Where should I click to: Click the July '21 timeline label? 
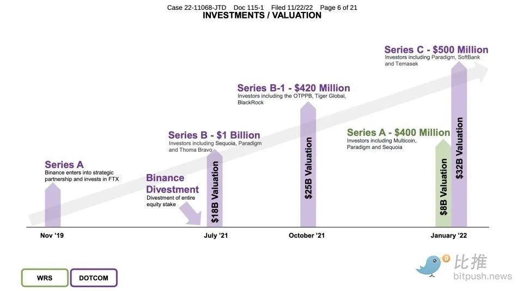tap(216, 236)
